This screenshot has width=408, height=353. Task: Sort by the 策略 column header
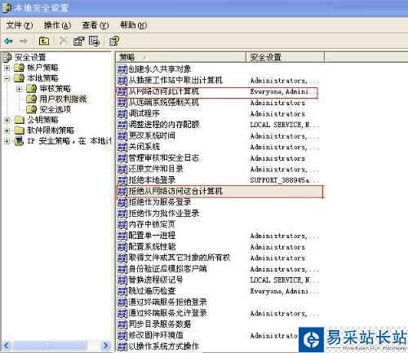tap(180, 57)
